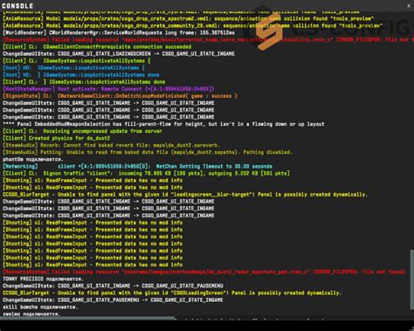Select the red de_dust2_radar_spectate failed resource line

pos(204,272)
